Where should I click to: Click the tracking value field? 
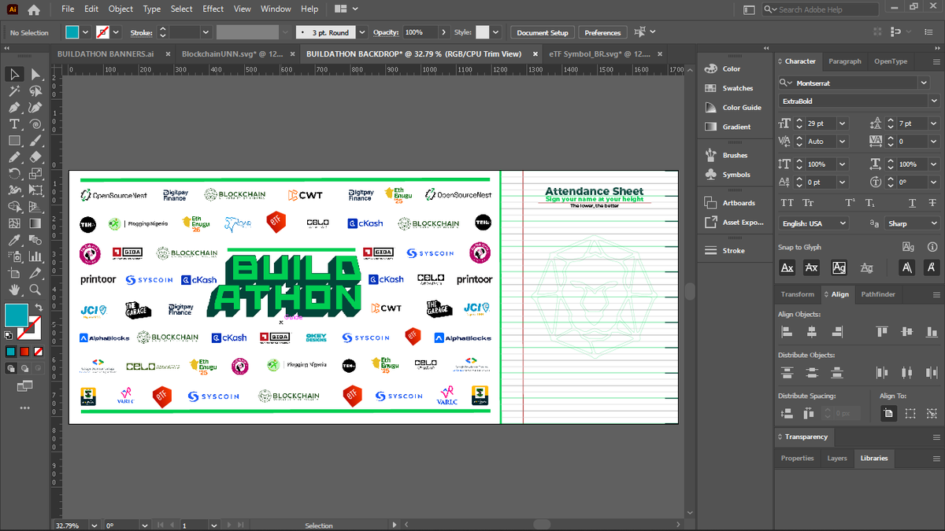[x=912, y=142]
